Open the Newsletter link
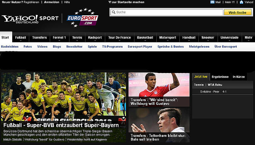The height and width of the screenshot is (145, 255). [74, 47]
